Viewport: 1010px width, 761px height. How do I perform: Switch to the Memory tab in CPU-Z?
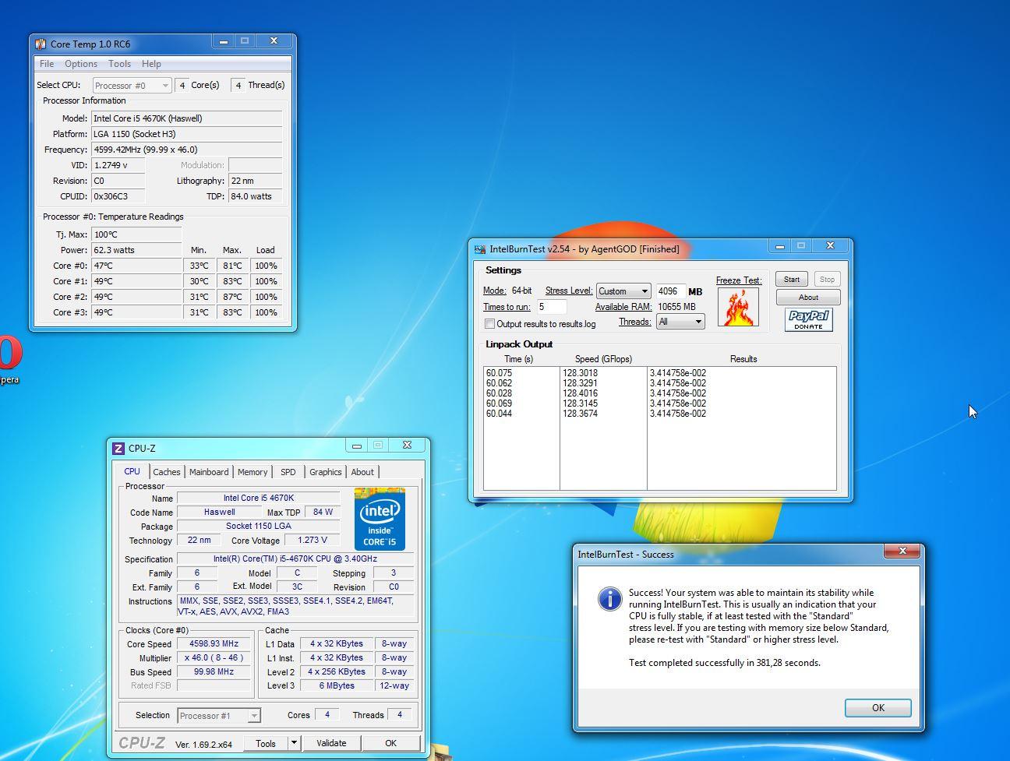pyautogui.click(x=252, y=472)
